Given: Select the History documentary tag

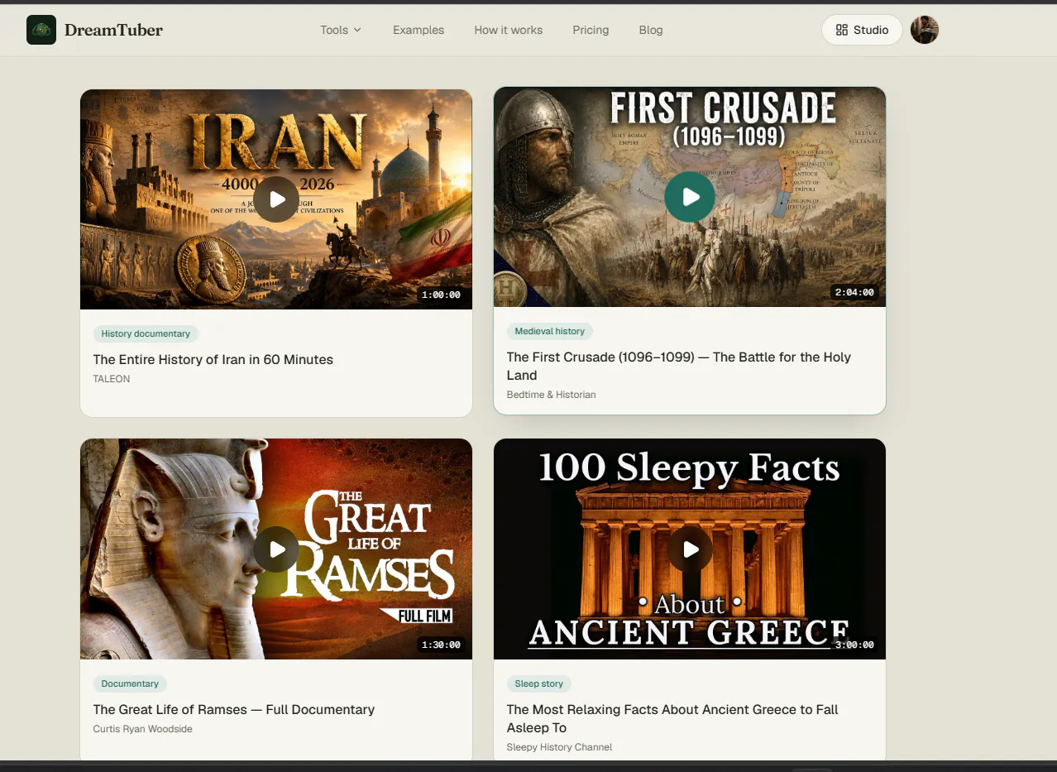Looking at the screenshot, I should (146, 333).
